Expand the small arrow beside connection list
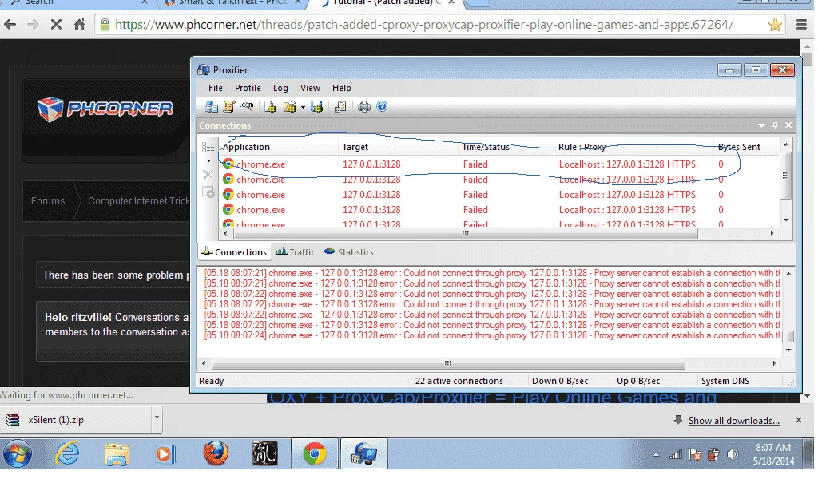The height and width of the screenshot is (479, 818). click(208, 161)
